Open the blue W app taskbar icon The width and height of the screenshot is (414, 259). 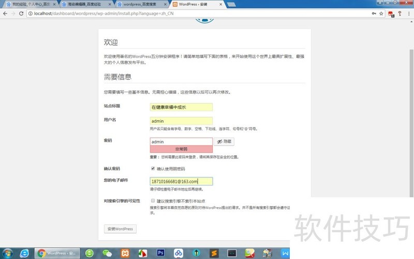coord(285,253)
